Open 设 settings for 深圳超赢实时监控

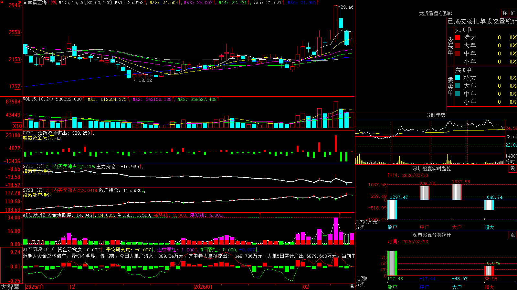pos(513,169)
